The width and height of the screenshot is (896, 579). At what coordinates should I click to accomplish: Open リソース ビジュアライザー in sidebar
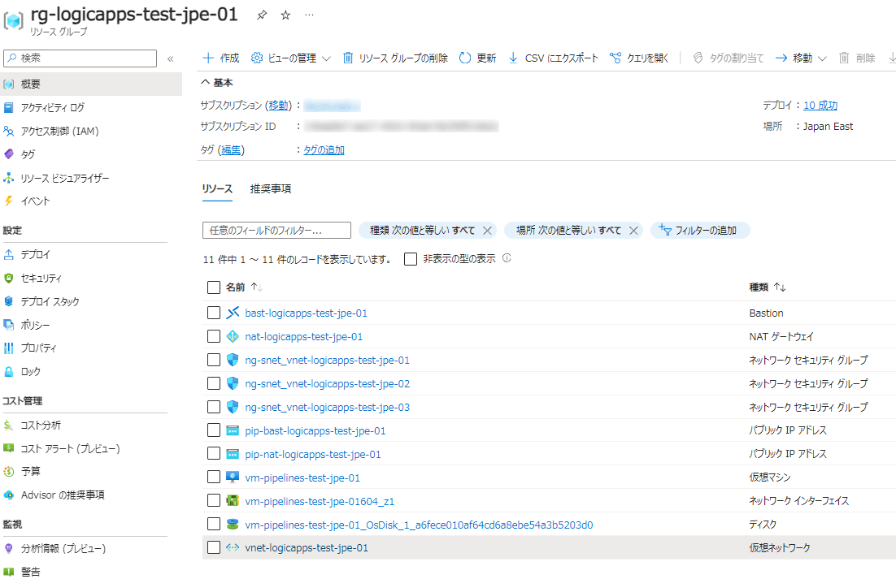(x=64, y=178)
